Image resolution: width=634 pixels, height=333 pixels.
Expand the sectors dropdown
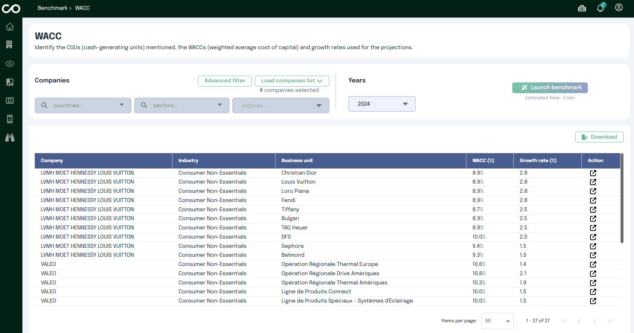coord(182,105)
